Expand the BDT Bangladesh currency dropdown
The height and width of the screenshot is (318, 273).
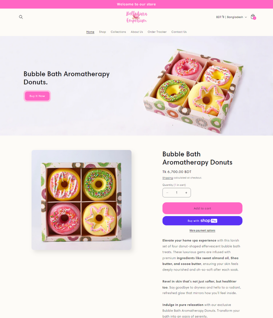point(231,17)
